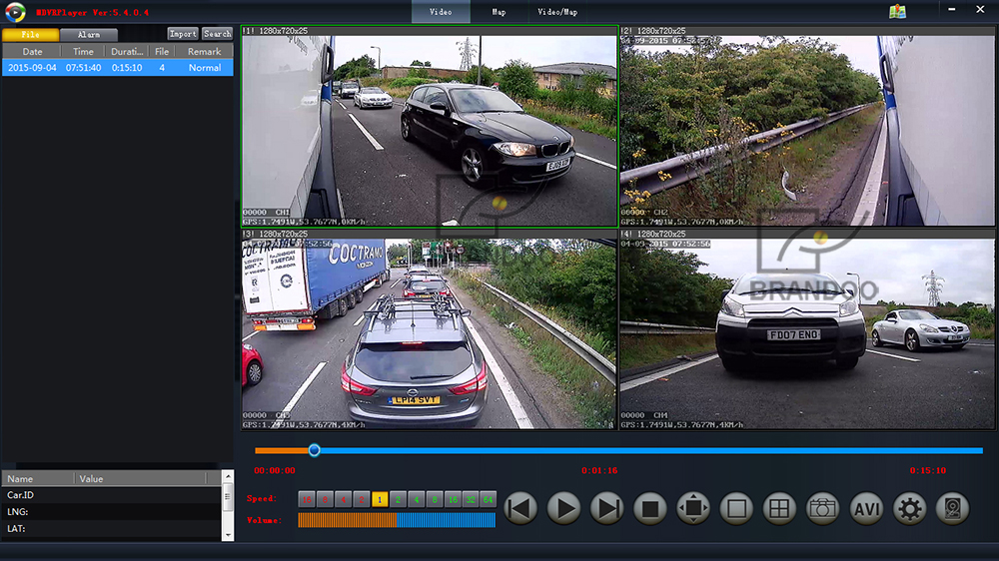Click the Search button
999x561 pixels.
(217, 34)
